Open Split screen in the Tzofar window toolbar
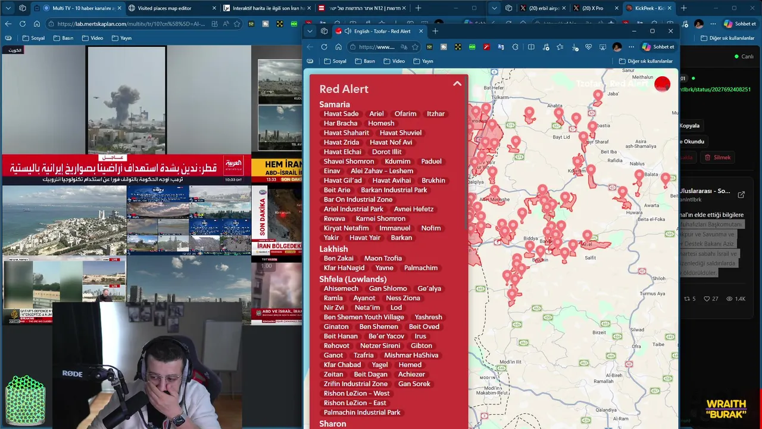Screen dimensions: 762x429 coord(531,47)
